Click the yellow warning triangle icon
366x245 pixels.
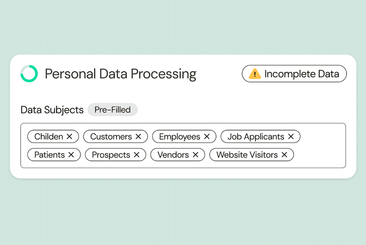point(255,74)
